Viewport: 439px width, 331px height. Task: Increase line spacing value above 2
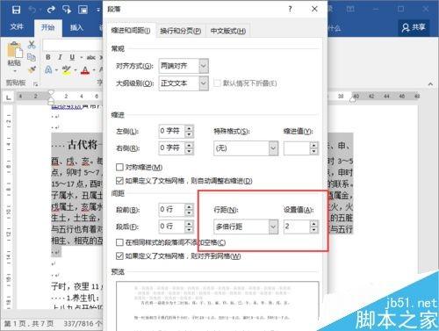coord(313,224)
